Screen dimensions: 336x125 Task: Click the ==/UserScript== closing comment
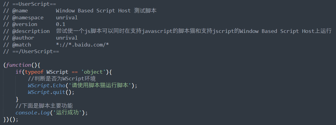pos(31,51)
